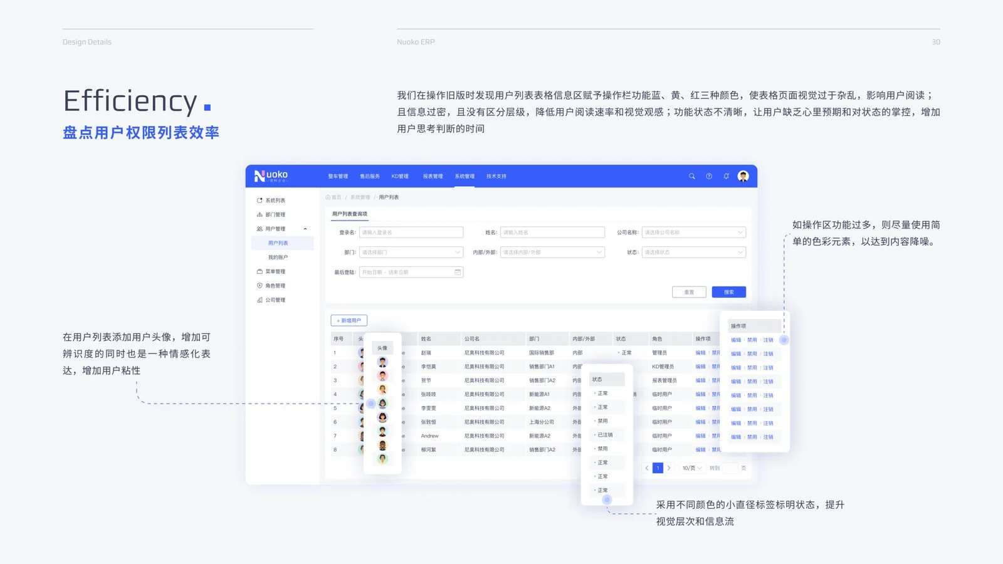
Task: Collapse the 用户管理 sidebar group chevron
Action: point(305,229)
